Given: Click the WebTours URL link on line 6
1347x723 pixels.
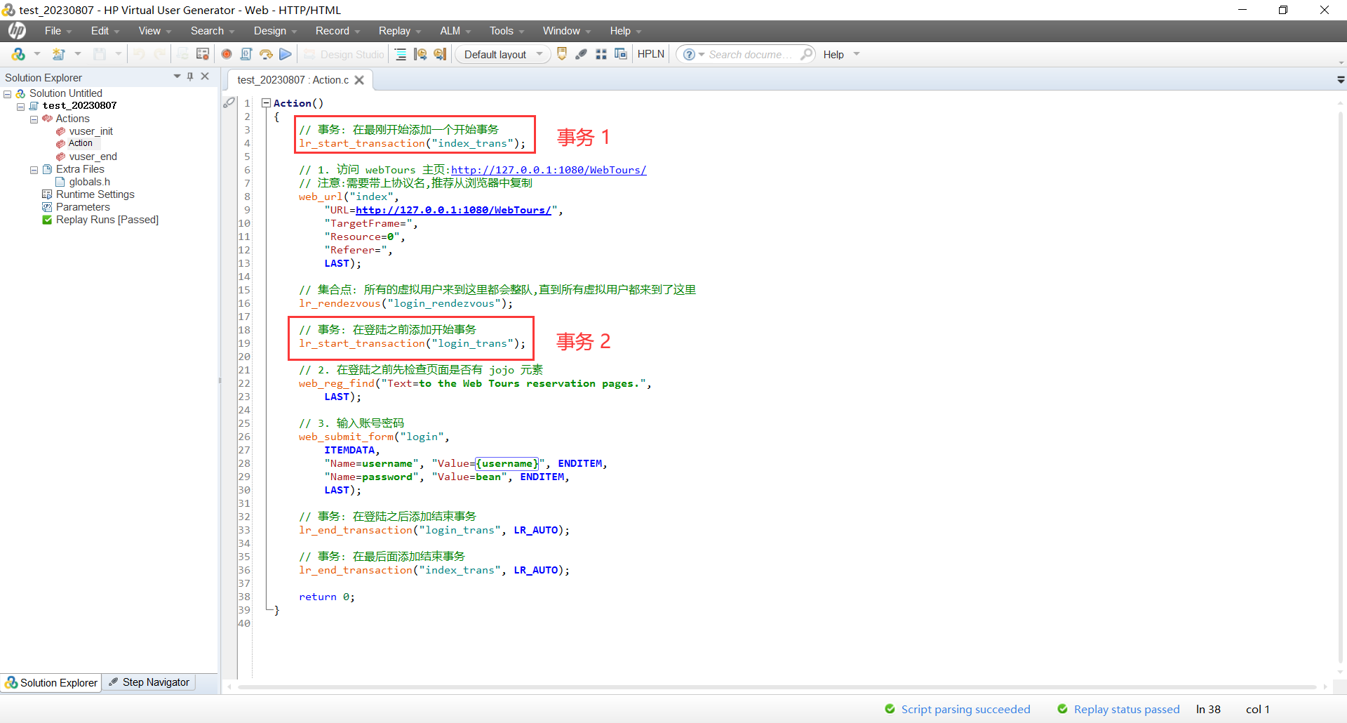Looking at the screenshot, I should (549, 170).
